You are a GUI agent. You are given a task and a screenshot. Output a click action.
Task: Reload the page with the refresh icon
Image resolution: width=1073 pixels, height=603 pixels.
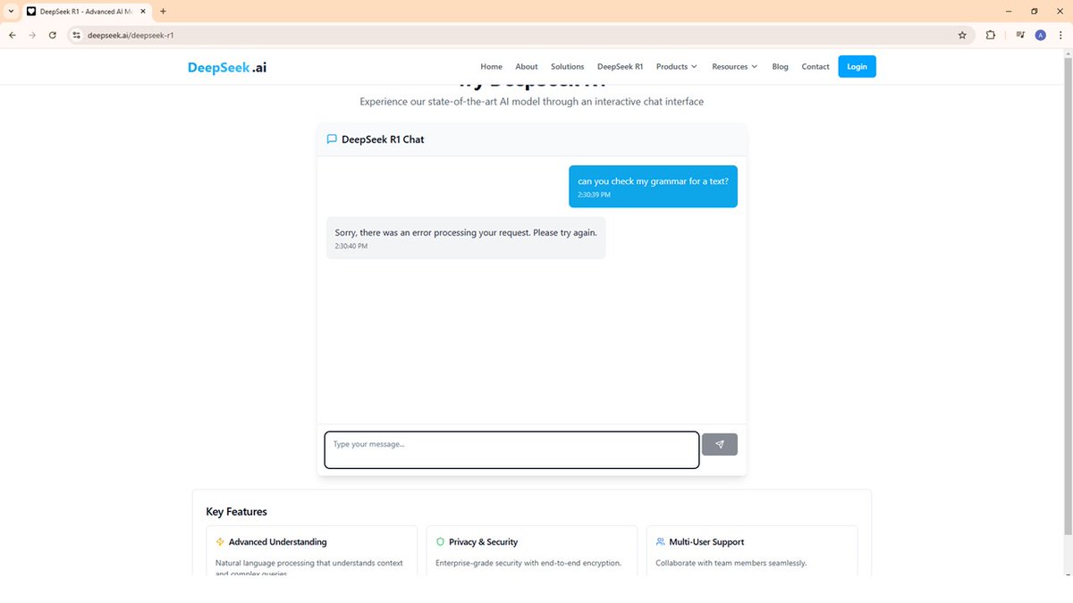[53, 35]
